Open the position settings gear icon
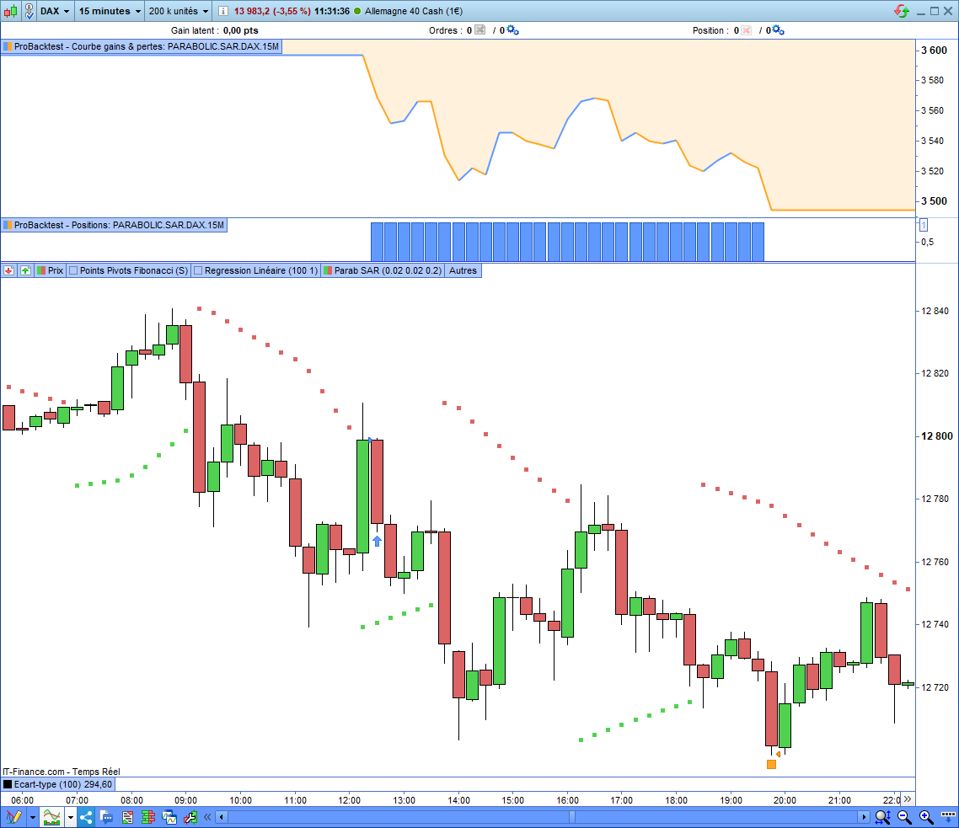 coord(778,30)
